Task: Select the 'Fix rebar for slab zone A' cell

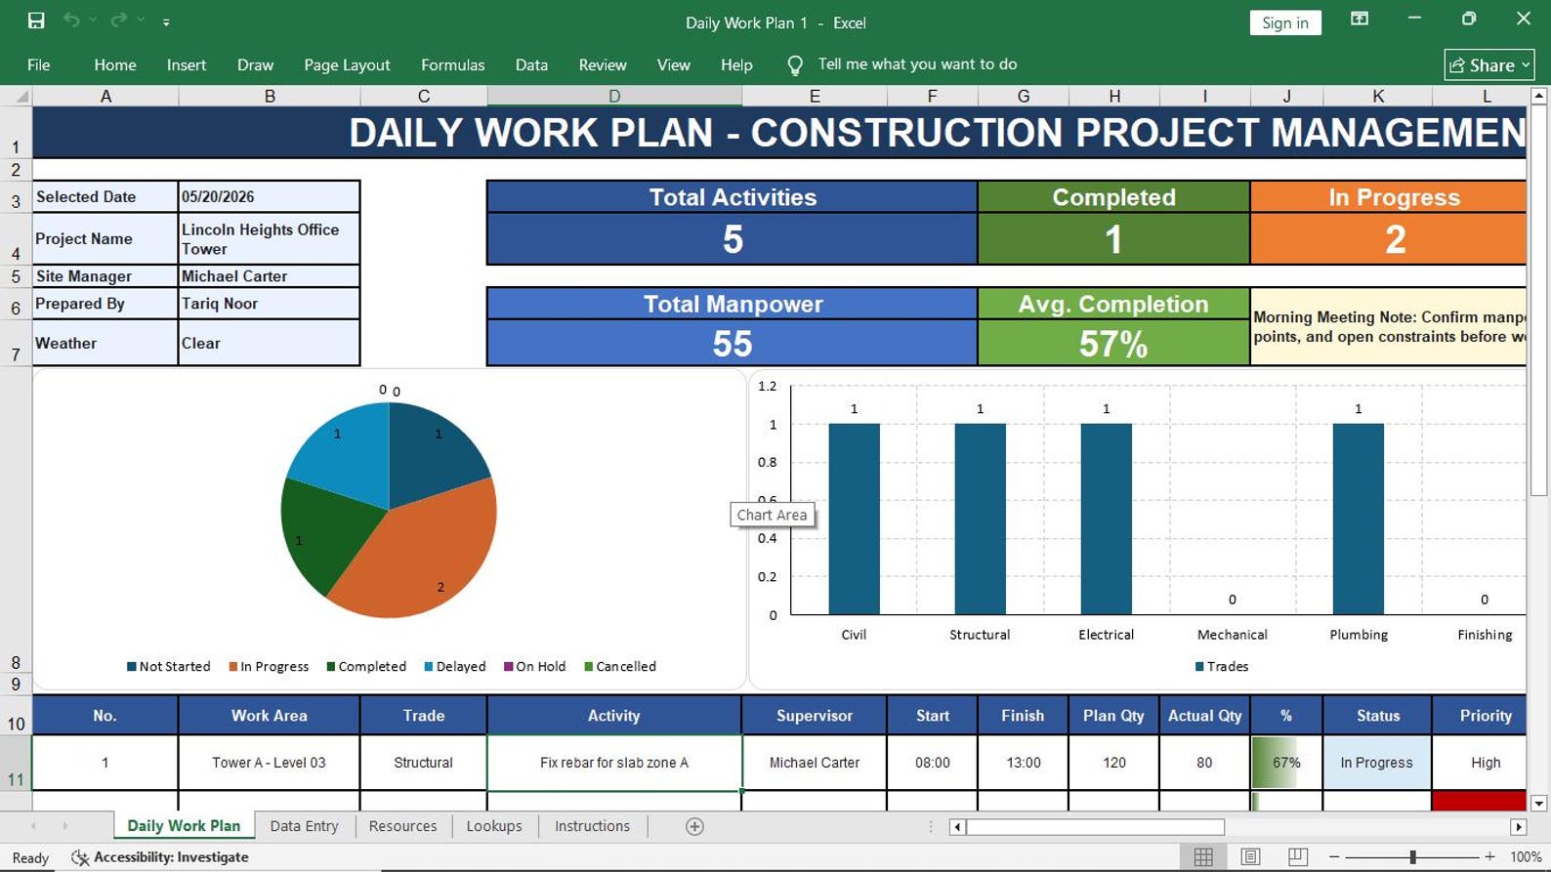Action: tap(614, 763)
